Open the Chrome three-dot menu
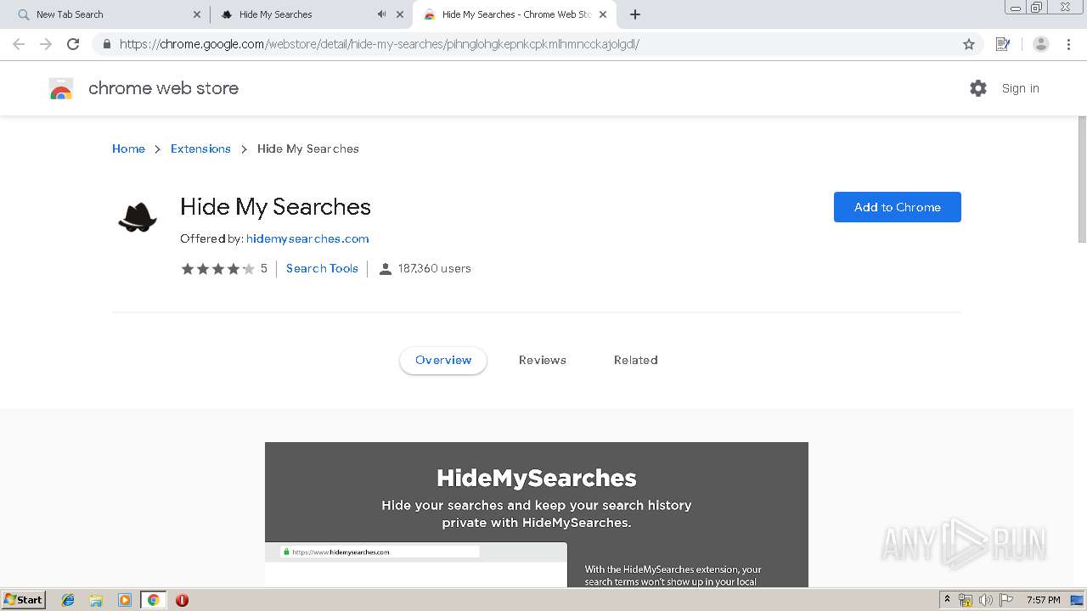 (1068, 44)
